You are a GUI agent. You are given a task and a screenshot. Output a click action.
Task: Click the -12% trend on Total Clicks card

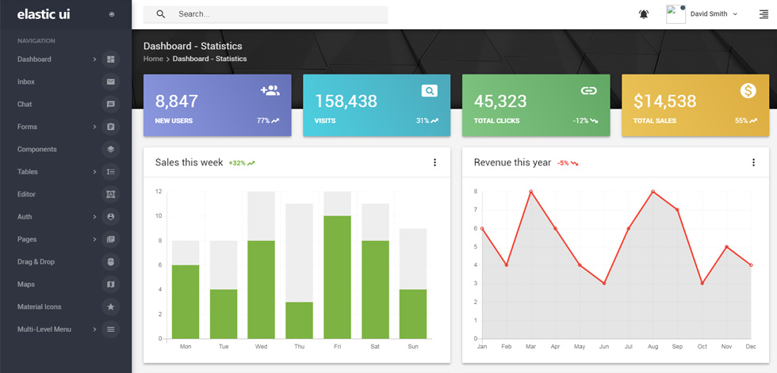(x=585, y=120)
